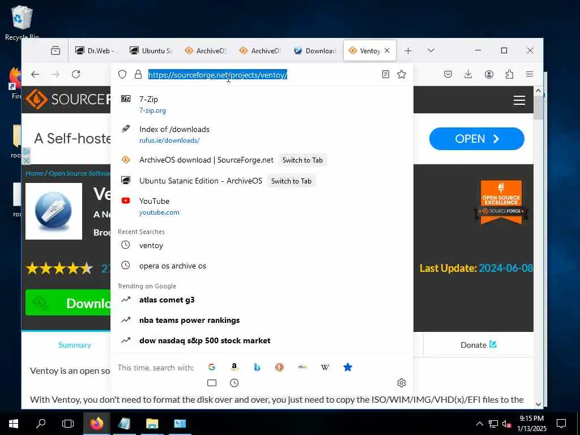Image resolution: width=580 pixels, height=435 pixels.
Task: Select recent search 'ventoy'
Action: click(262, 245)
